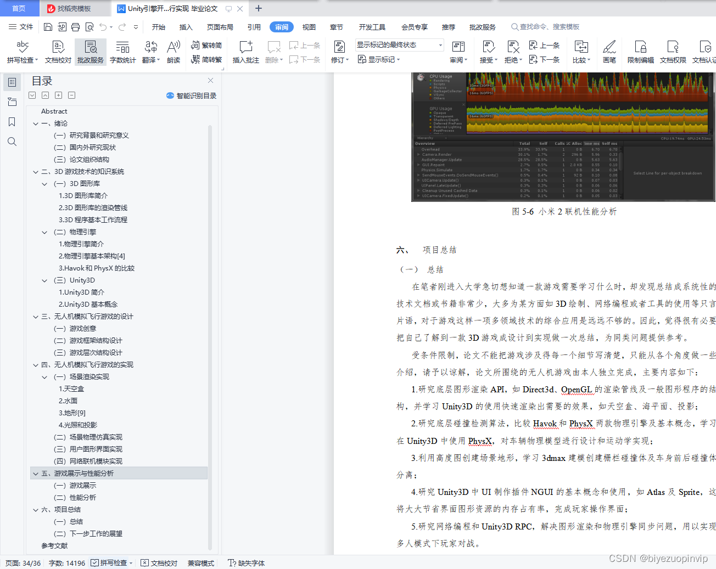Select 五、游戏展示与性能分析 outline entry
716x569 pixels.
pos(119,474)
